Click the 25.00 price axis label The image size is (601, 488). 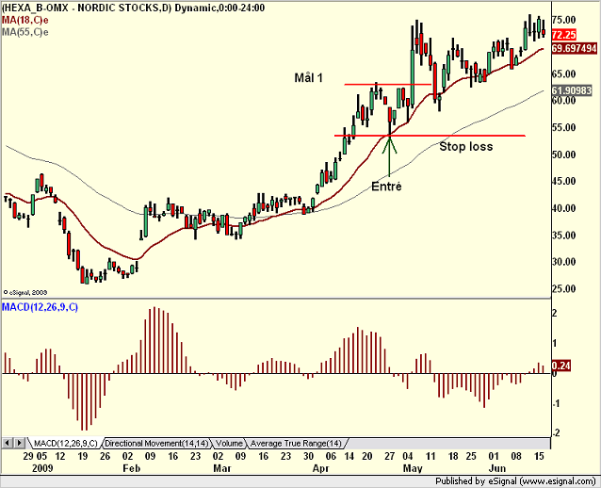pos(563,288)
